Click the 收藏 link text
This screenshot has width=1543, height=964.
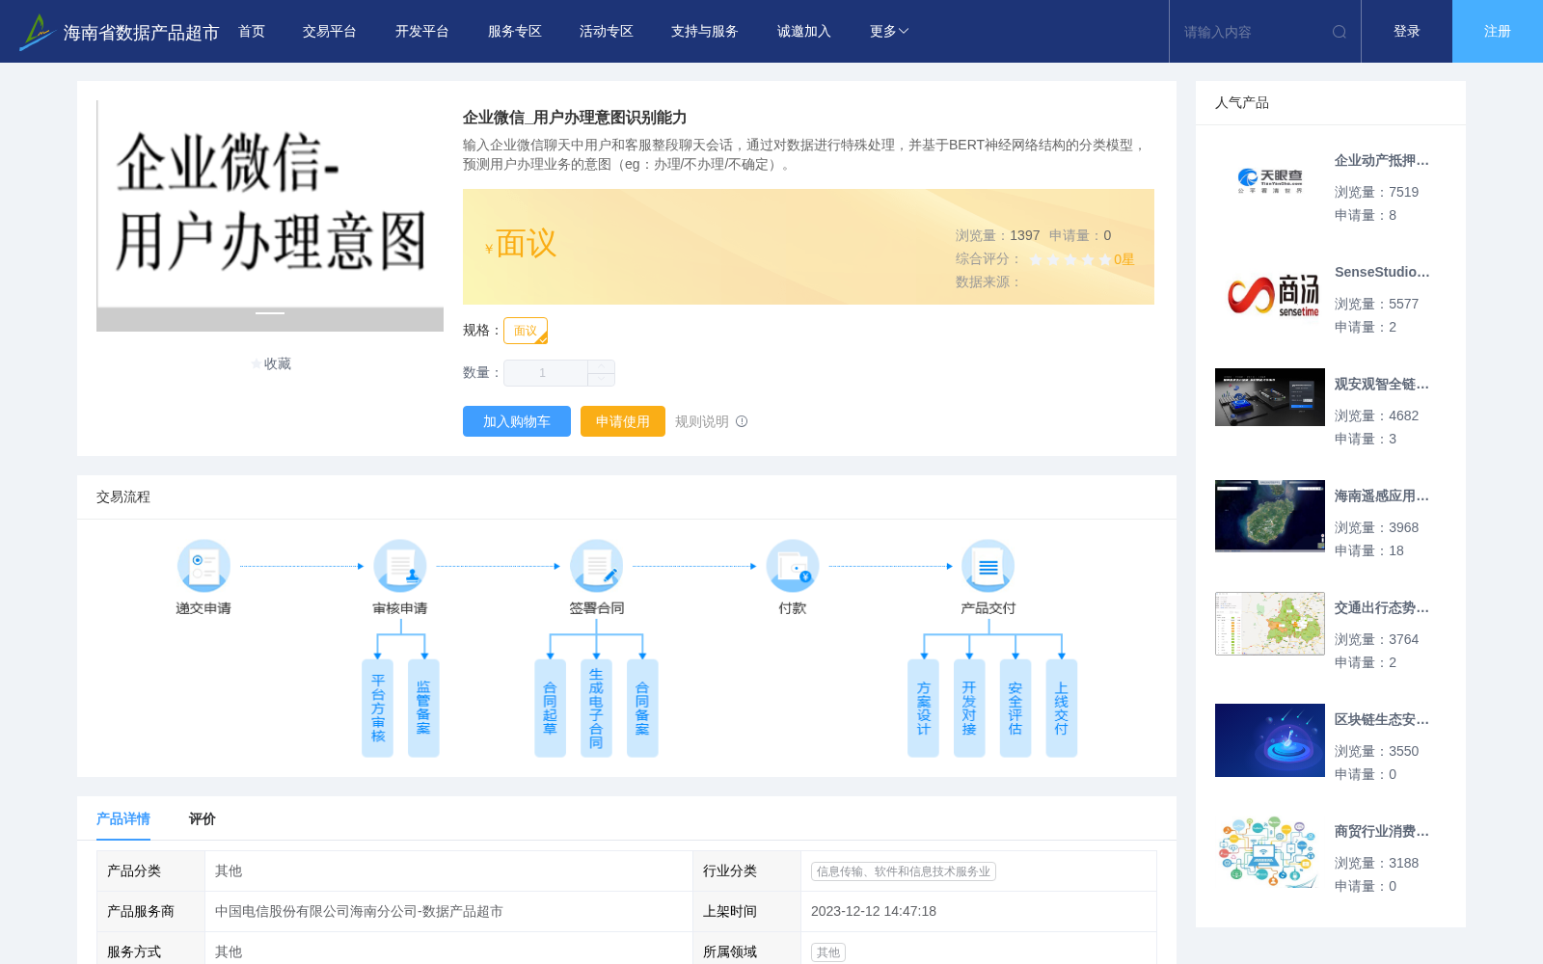[x=278, y=363]
